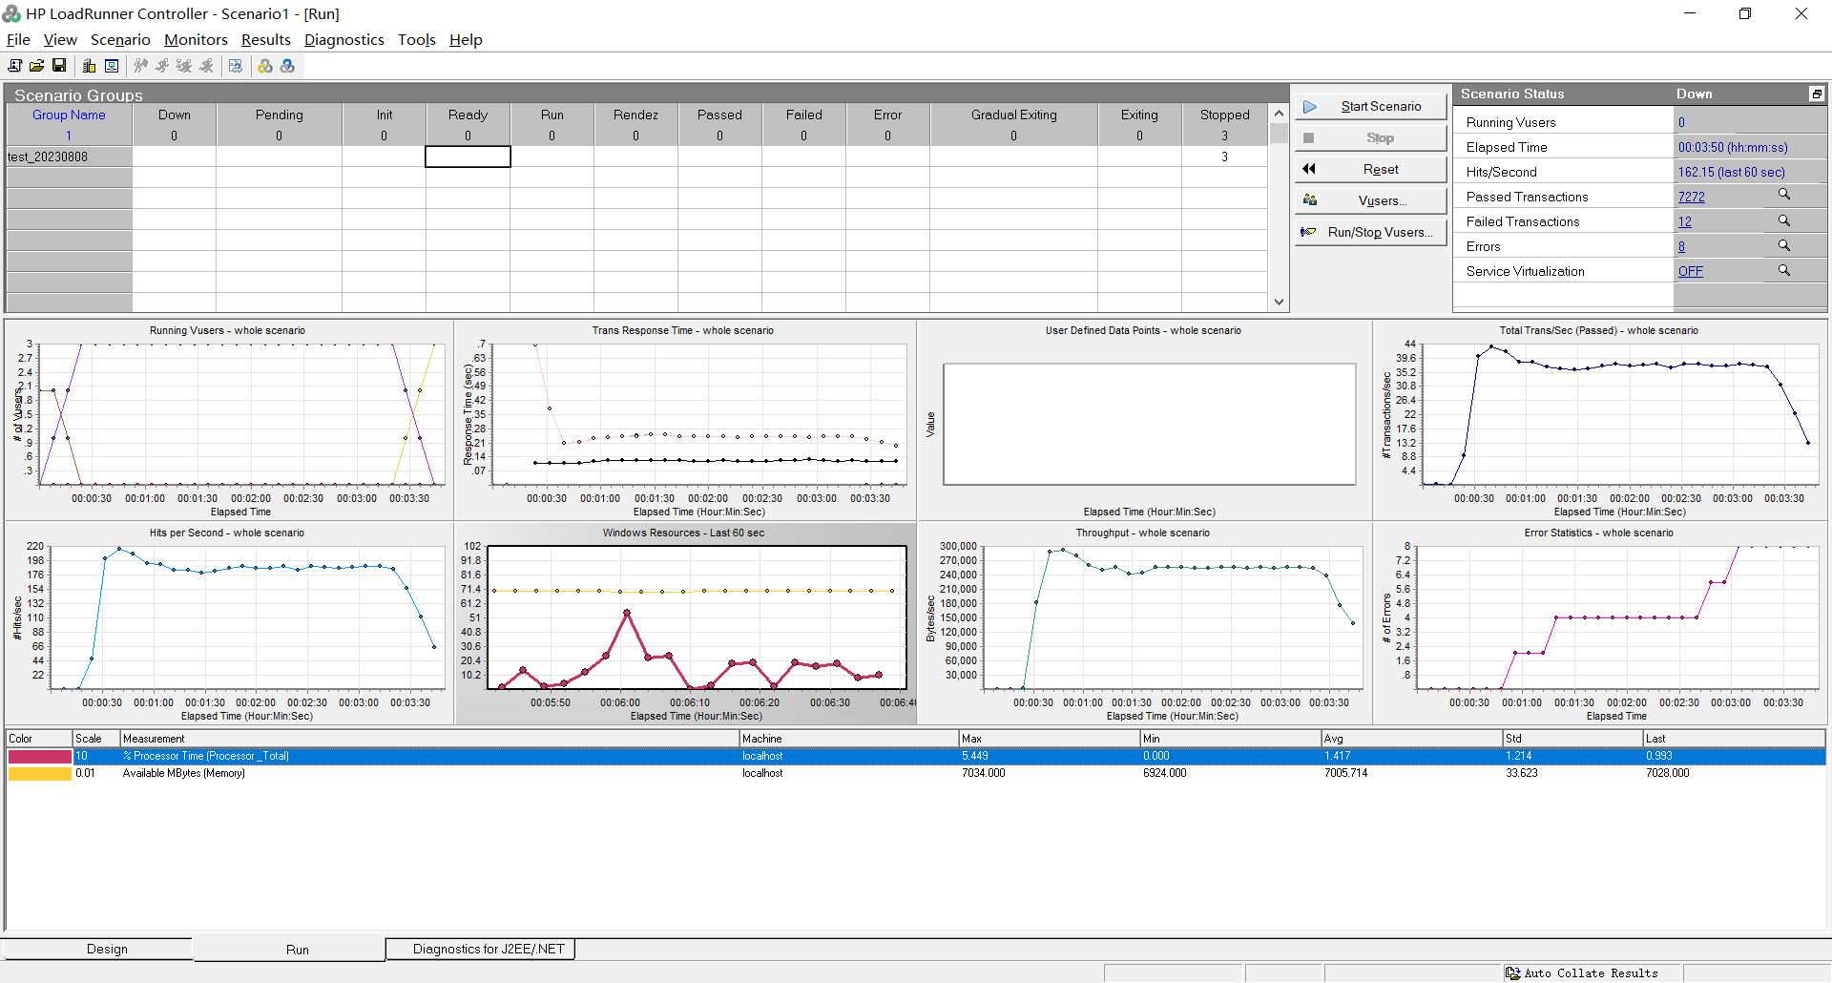
Task: Click the Run/Stop Vusers... button
Action: tap(1371, 232)
